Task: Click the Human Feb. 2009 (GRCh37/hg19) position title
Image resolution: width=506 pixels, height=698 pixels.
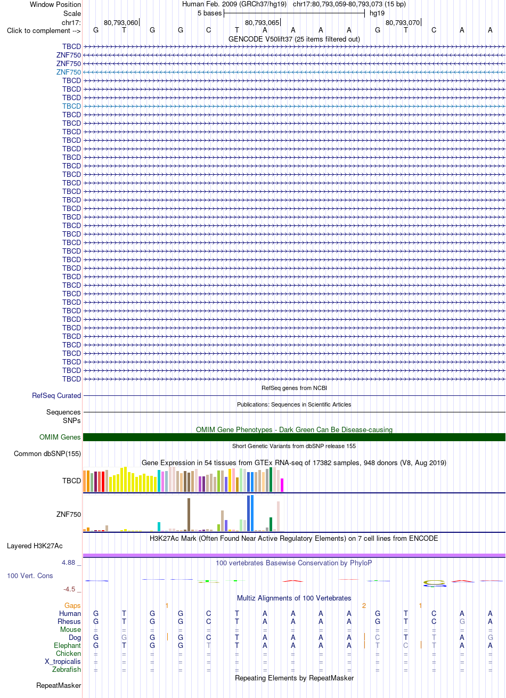Action: click(234, 4)
